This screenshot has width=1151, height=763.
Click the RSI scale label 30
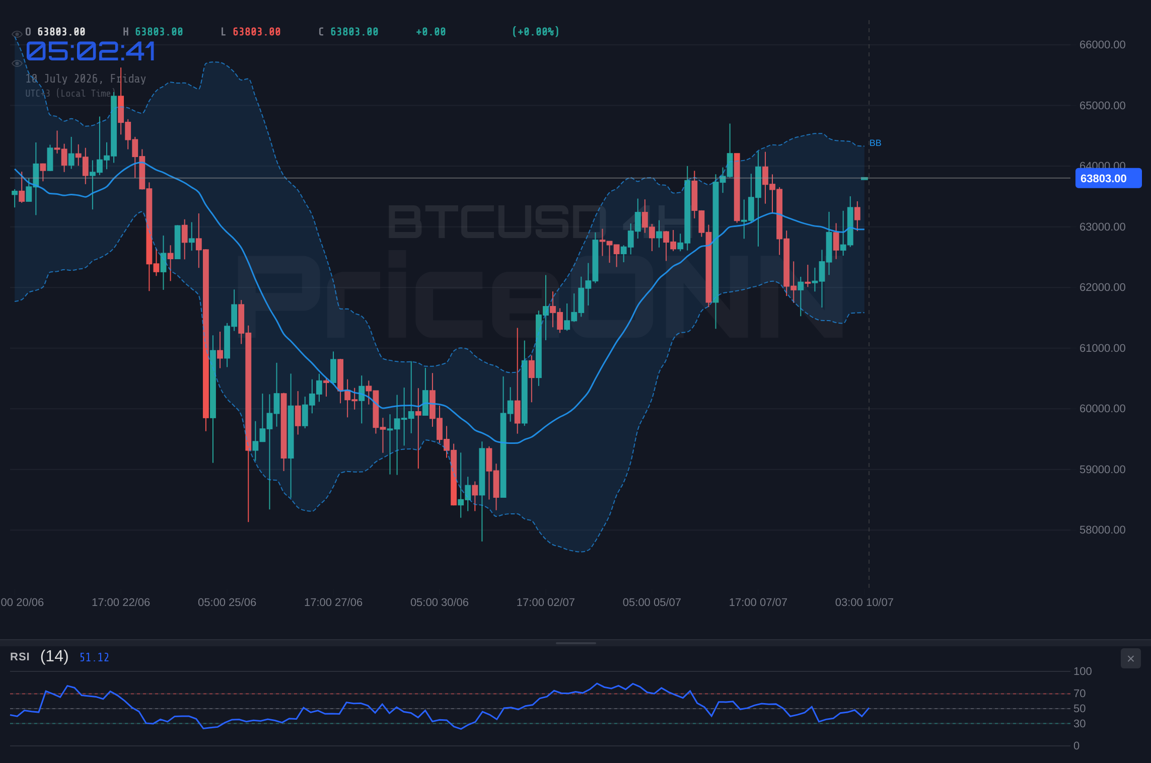click(x=1080, y=724)
